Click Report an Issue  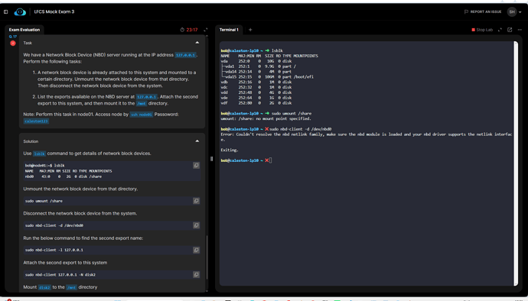point(483,11)
